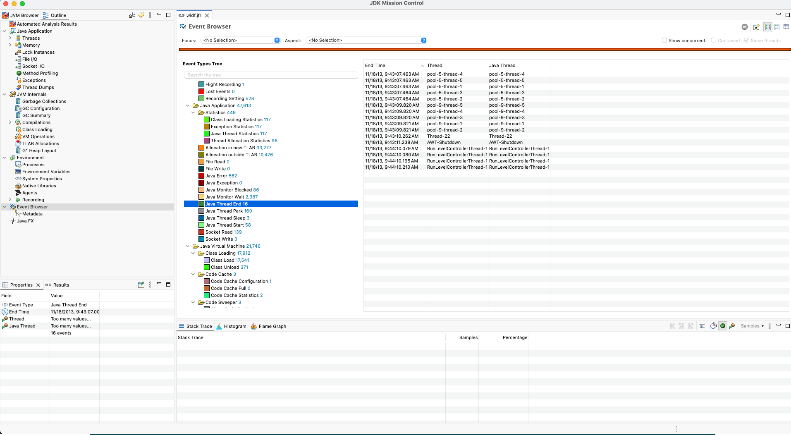This screenshot has width=791, height=435.
Task: Open Garbage Collections page in Outline
Action: click(44, 101)
